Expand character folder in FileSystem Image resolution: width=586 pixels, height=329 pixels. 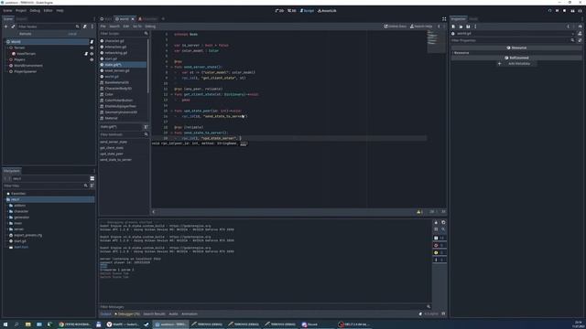click(8, 211)
